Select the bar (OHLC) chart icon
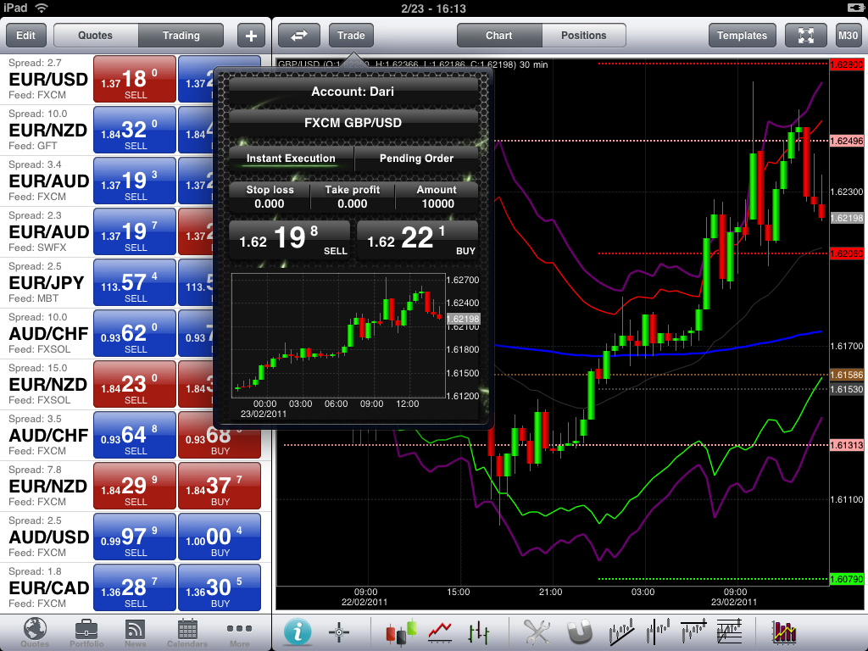This screenshot has width=868, height=651. point(479,632)
